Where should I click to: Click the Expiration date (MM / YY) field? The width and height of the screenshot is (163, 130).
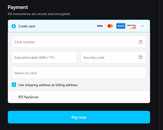pos(44,57)
